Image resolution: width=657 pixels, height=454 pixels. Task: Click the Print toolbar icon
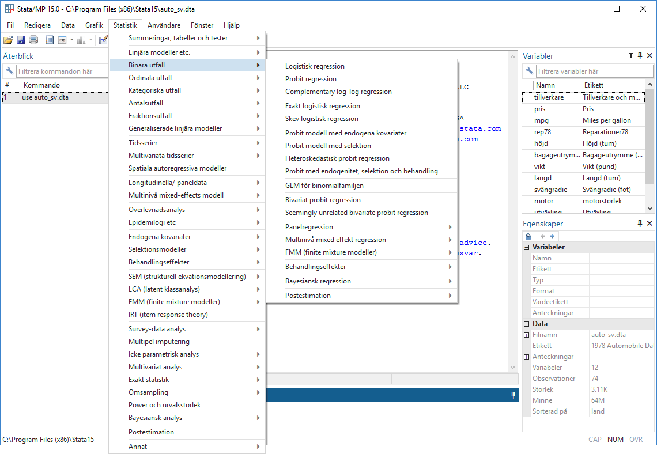[33, 40]
